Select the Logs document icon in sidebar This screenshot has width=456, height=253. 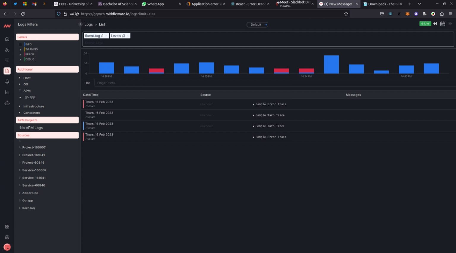[7, 71]
